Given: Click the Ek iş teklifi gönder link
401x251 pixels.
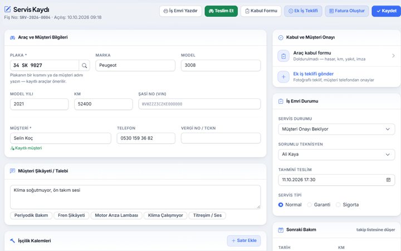Looking at the screenshot, I should pyautogui.click(x=313, y=74).
